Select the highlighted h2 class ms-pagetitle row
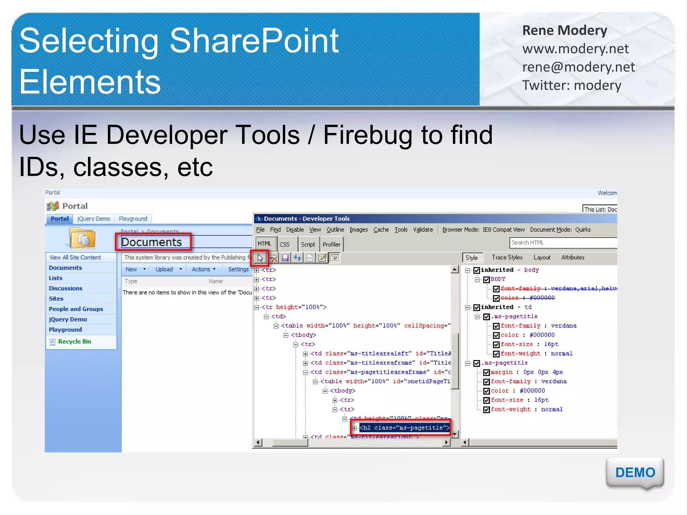This screenshot has width=687, height=515. (404, 428)
